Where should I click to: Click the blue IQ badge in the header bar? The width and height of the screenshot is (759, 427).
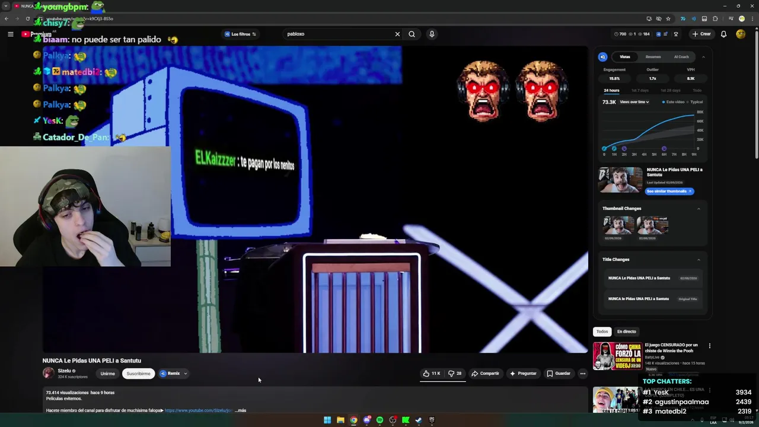click(x=658, y=34)
